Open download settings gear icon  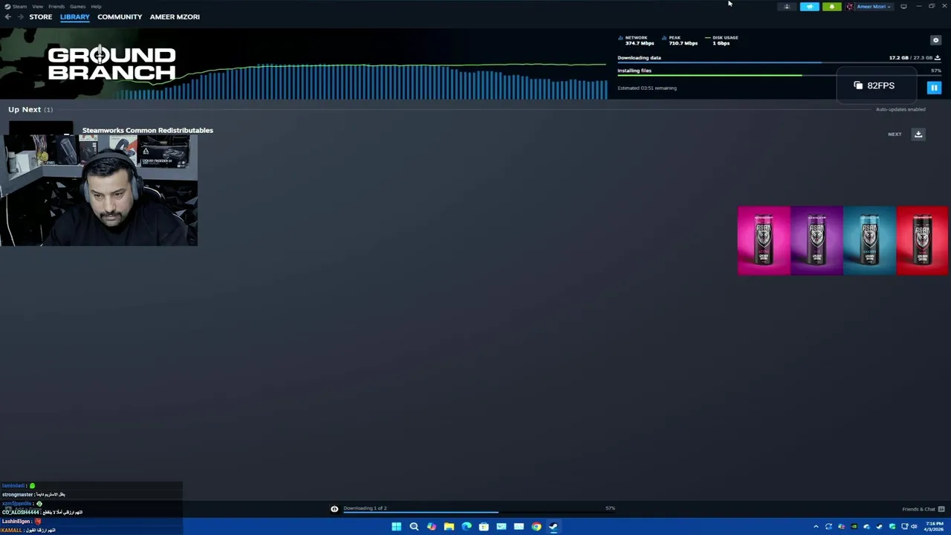click(x=935, y=40)
